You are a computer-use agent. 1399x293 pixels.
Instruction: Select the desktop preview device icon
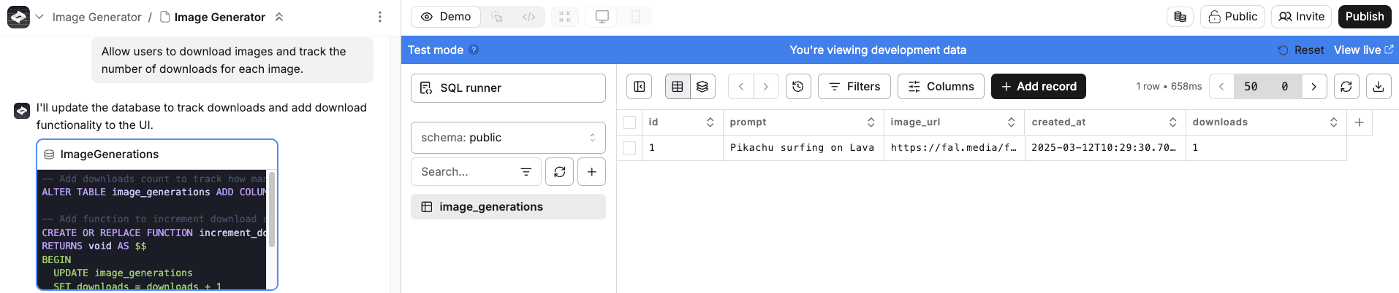tap(602, 17)
